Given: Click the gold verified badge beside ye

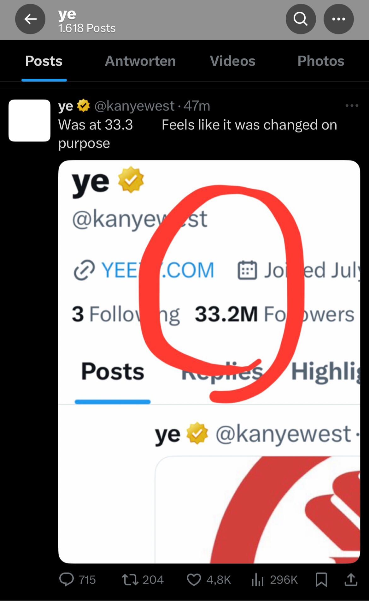Looking at the screenshot, I should pos(83,106).
